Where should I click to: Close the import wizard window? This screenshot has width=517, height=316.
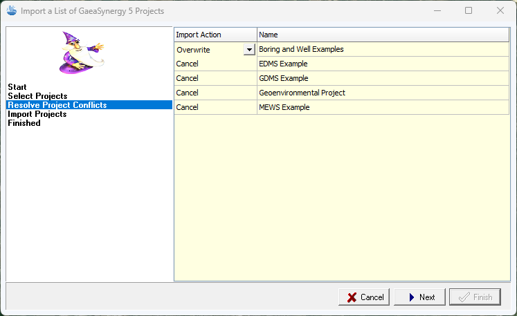click(x=500, y=10)
